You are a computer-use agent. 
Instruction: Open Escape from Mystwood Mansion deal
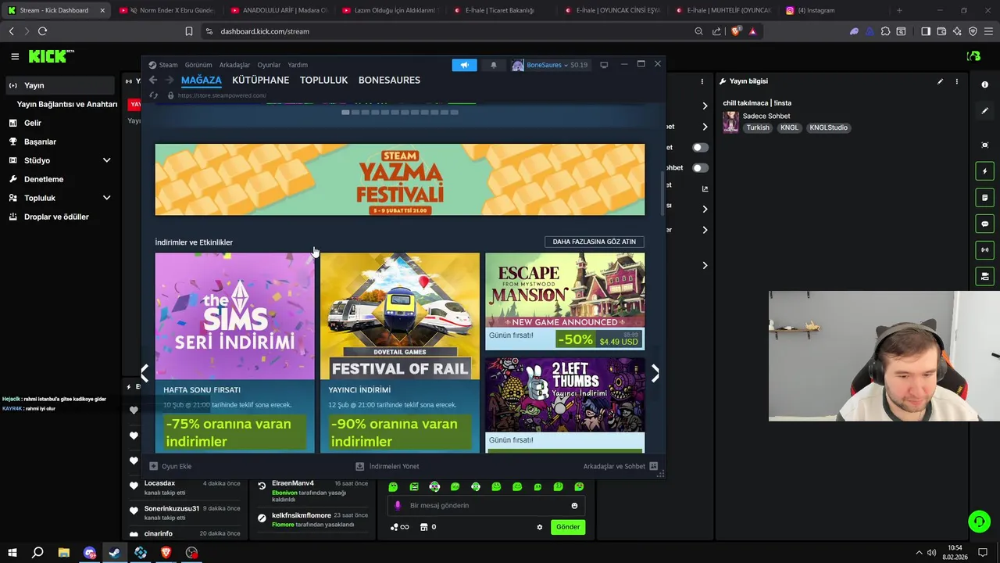click(x=565, y=301)
